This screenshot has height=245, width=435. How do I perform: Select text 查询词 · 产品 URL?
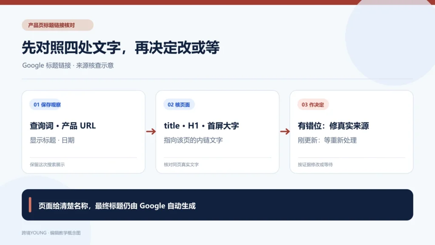point(63,126)
